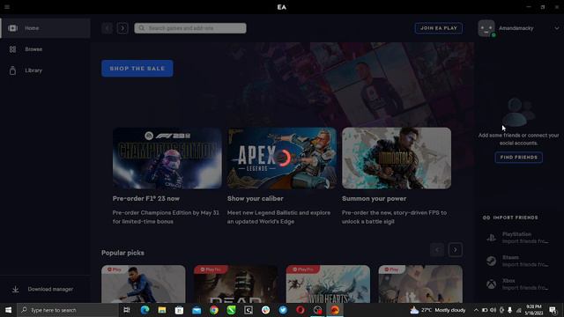Click the IMPORT FRIENDS link icon

pyautogui.click(x=486, y=217)
